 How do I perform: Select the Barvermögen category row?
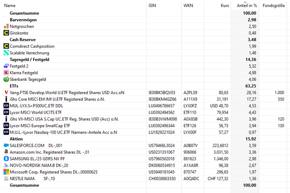[x=144, y=20]
